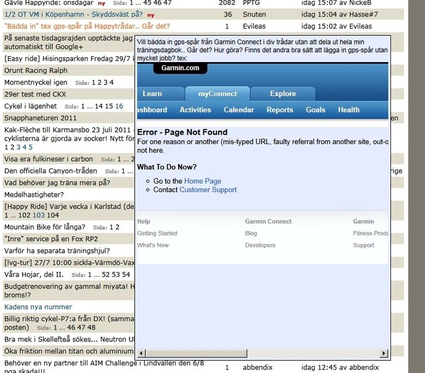Click thread starter name Snuten
Viewport: 425px width, 373px height.
coord(254,14)
